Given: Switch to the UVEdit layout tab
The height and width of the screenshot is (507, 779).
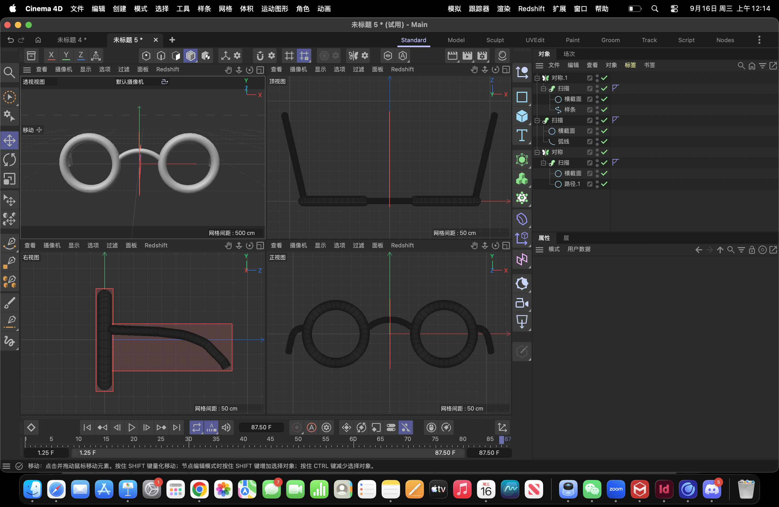Looking at the screenshot, I should click(x=535, y=40).
